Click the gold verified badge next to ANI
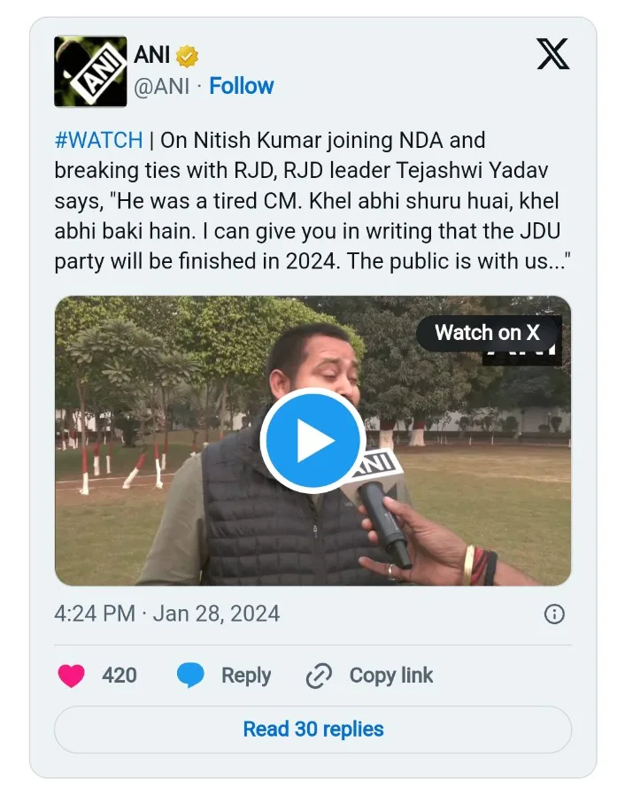 tap(187, 57)
